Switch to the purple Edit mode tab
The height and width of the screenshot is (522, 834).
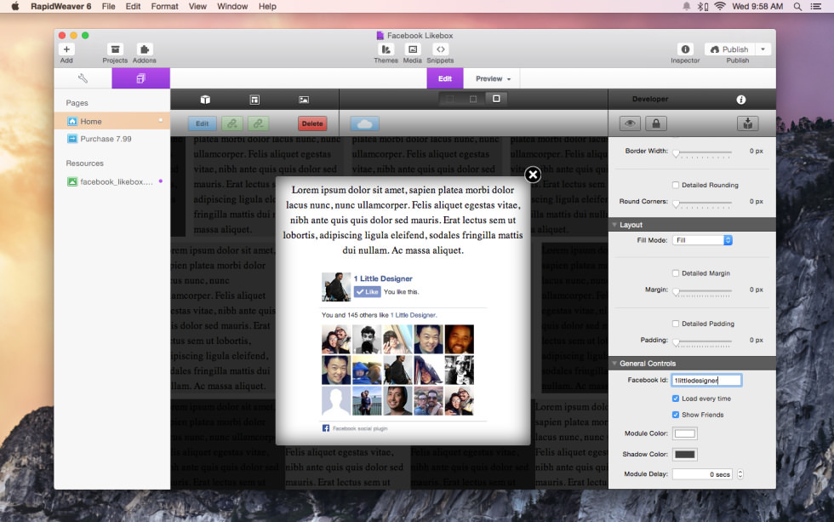tap(445, 78)
